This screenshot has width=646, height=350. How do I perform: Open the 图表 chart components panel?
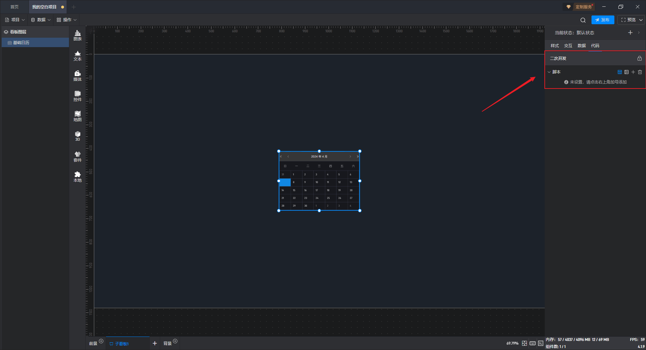click(x=77, y=35)
